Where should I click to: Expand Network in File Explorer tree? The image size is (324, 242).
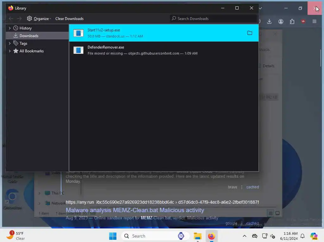click(39, 203)
